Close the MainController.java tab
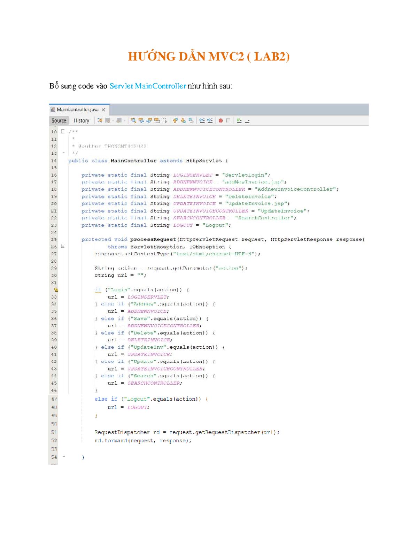 click(x=103, y=109)
